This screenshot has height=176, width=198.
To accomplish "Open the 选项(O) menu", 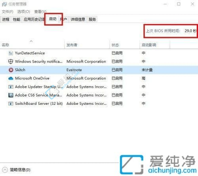I will click(x=24, y=12).
